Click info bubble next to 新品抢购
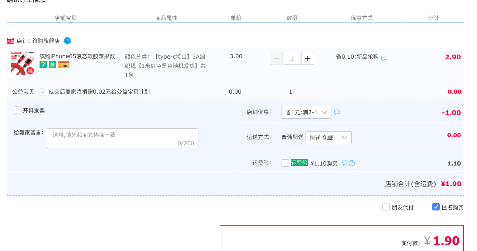This screenshot has width=477, height=251. click(384, 58)
